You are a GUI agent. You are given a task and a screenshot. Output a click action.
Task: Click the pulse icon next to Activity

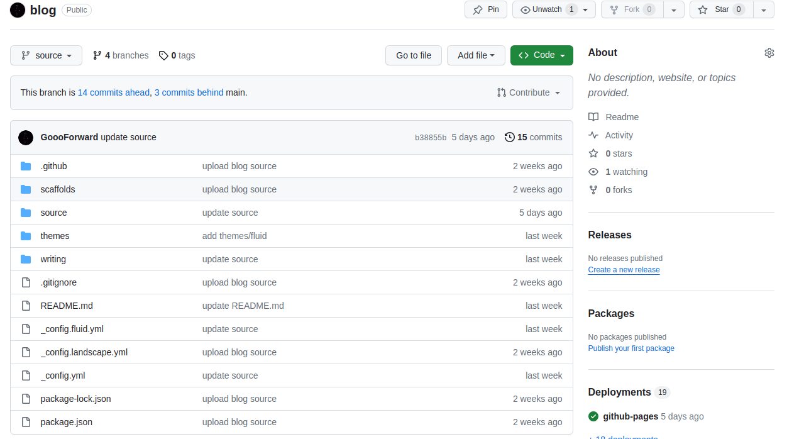click(593, 135)
